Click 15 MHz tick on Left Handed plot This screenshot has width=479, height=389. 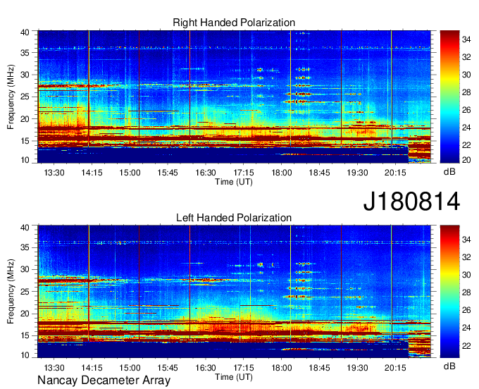pyautogui.click(x=25, y=335)
